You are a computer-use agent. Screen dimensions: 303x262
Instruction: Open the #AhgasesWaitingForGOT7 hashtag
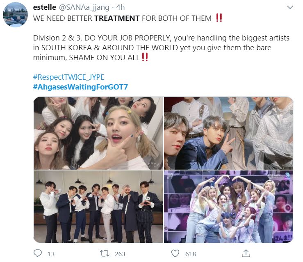80,87
